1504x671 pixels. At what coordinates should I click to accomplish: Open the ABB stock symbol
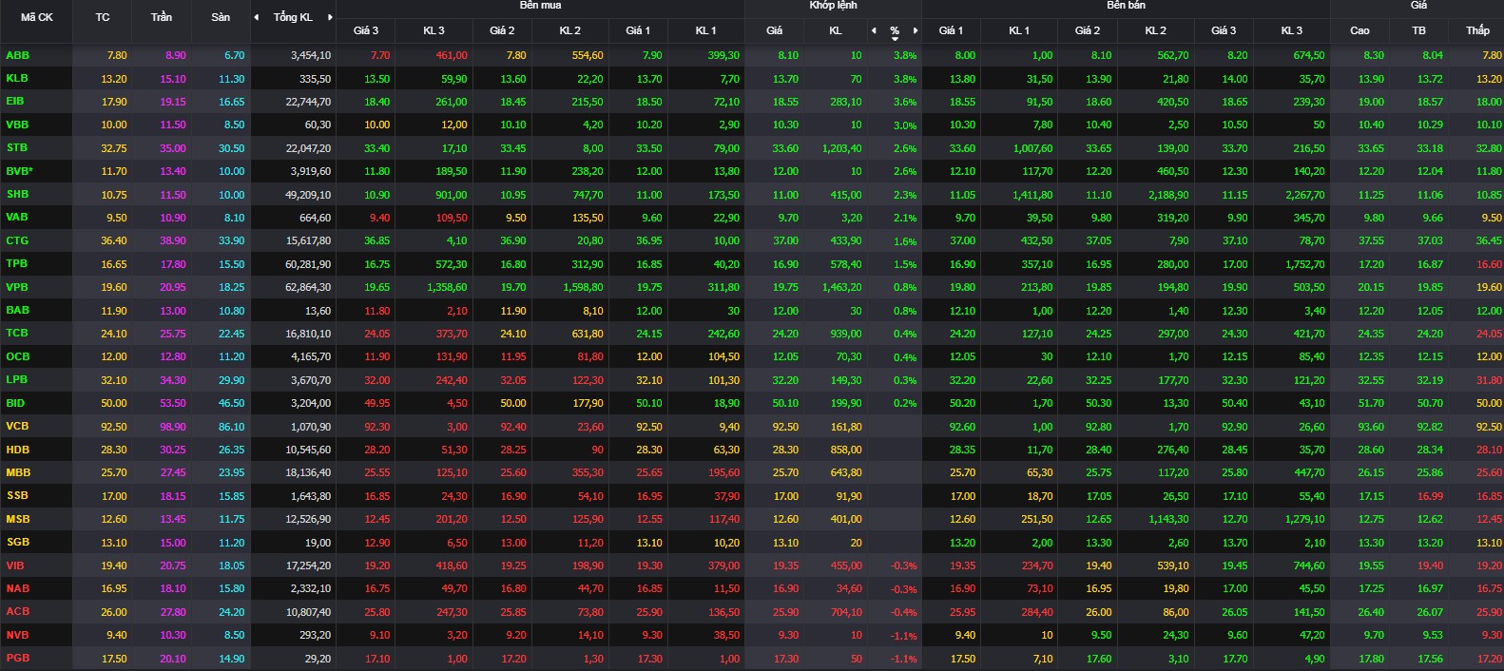click(x=17, y=55)
